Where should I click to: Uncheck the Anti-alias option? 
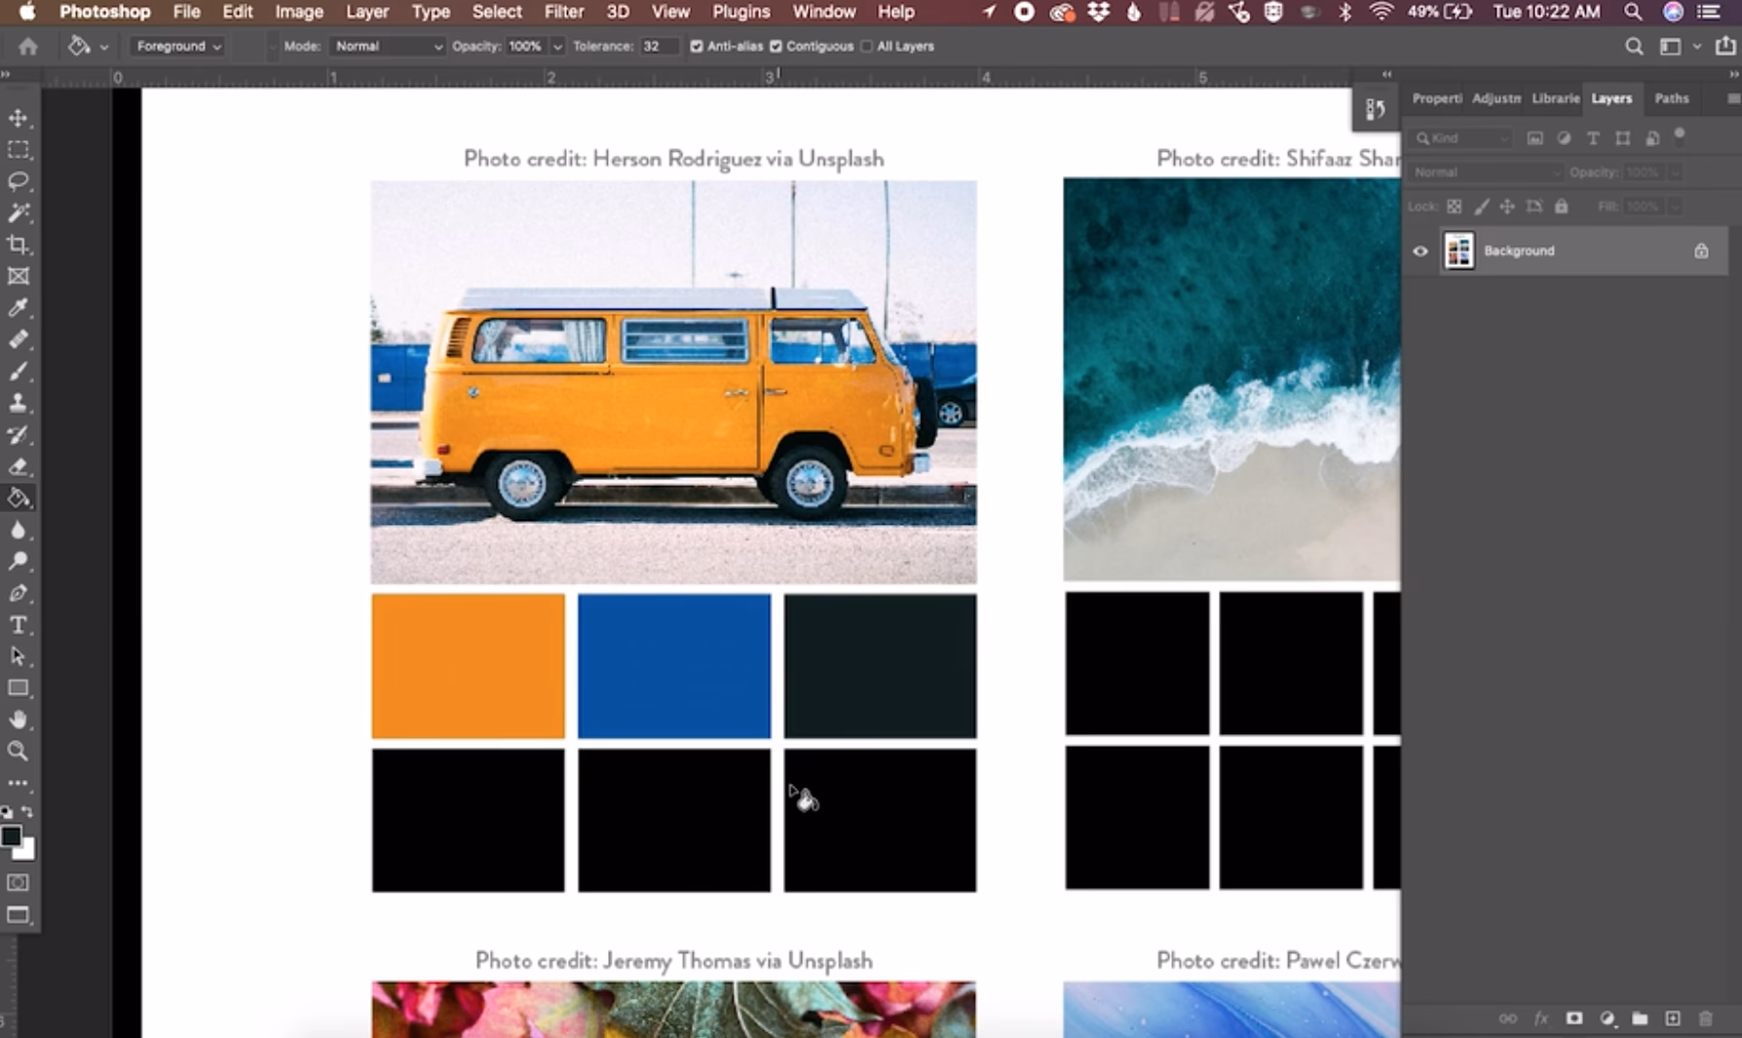[x=696, y=46]
